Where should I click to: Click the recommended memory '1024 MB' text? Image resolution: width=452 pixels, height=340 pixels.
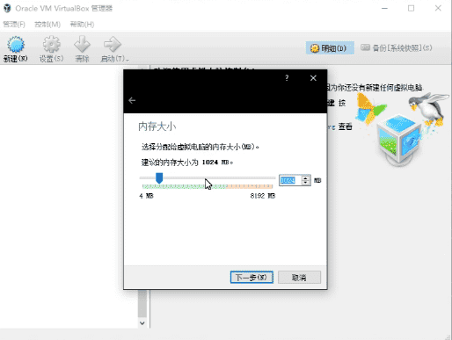[215, 163]
